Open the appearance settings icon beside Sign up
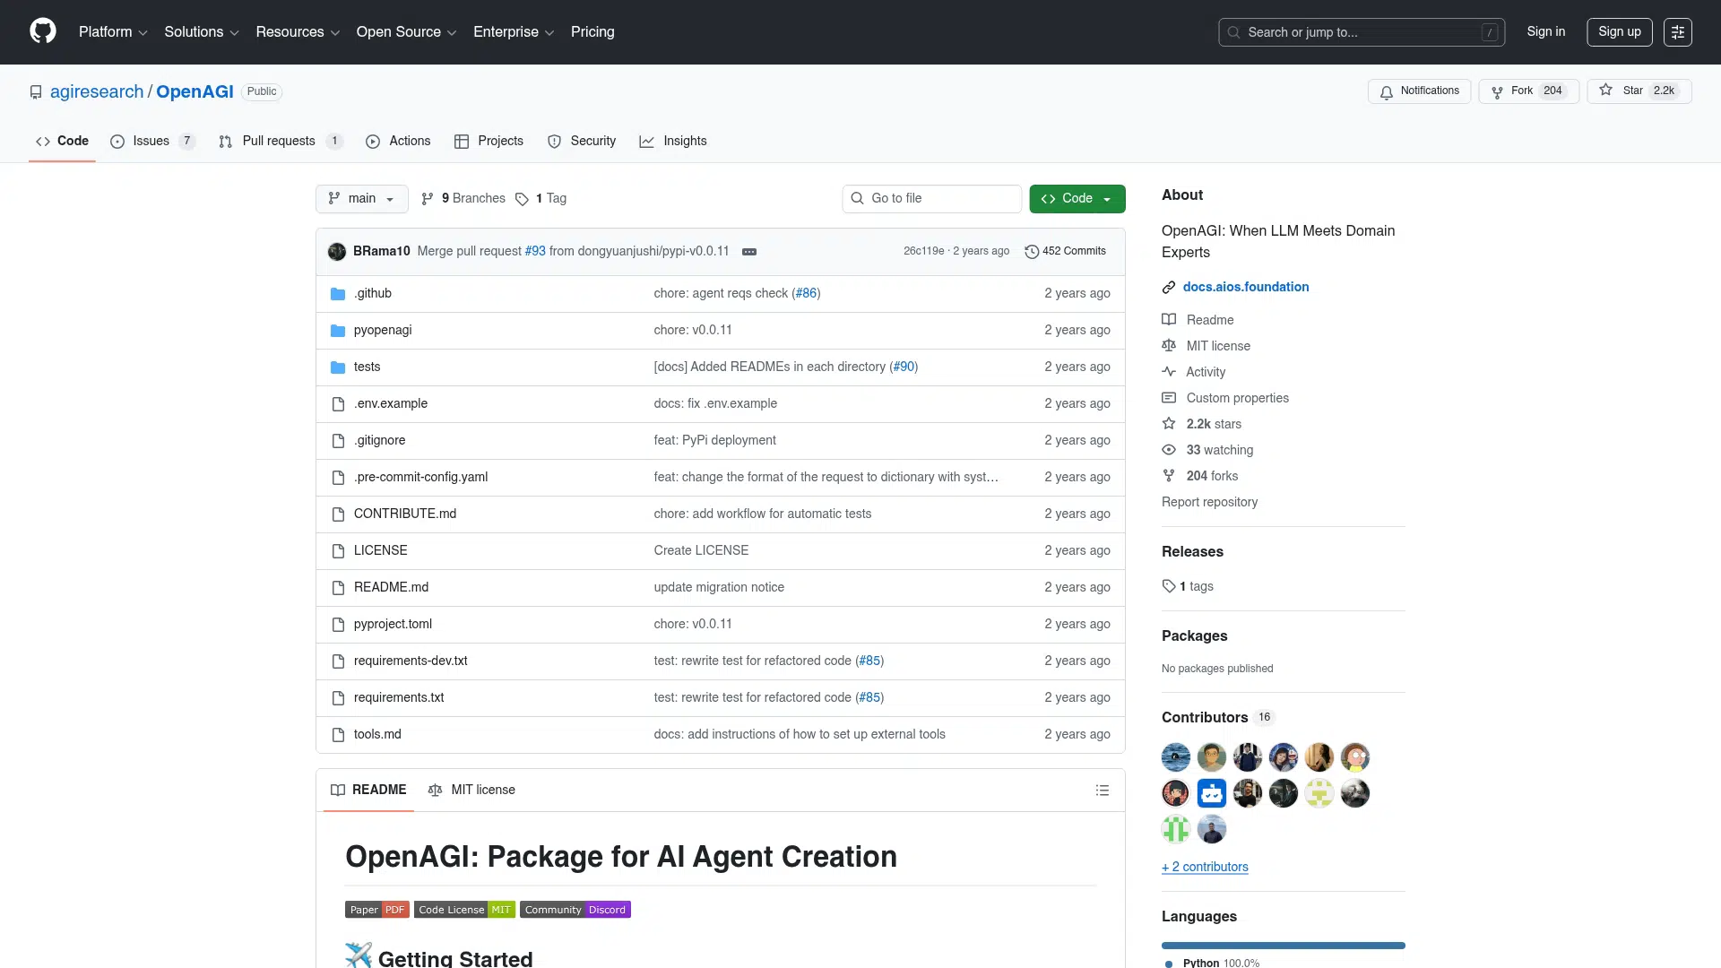This screenshot has width=1721, height=968. [x=1677, y=32]
